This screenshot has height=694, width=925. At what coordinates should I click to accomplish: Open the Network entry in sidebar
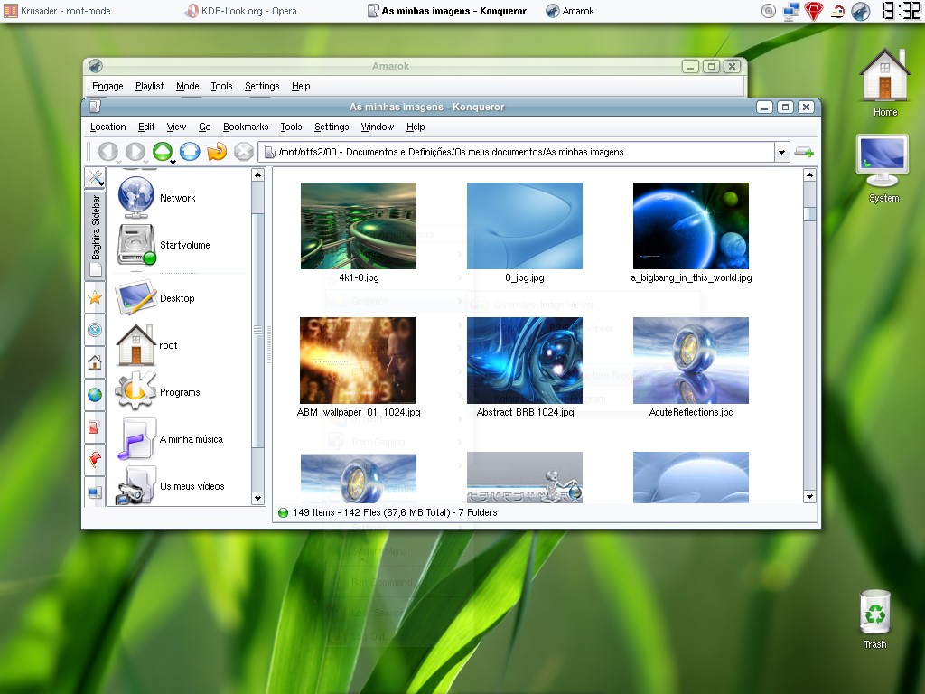(x=157, y=198)
